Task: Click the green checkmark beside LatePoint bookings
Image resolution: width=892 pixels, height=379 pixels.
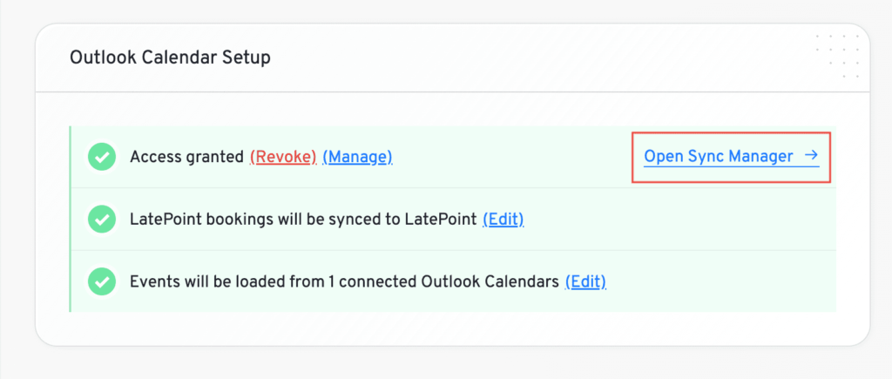Action: (x=103, y=220)
